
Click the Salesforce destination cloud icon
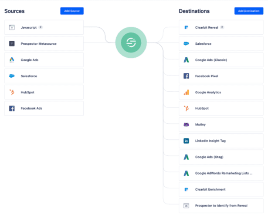point(187,43)
